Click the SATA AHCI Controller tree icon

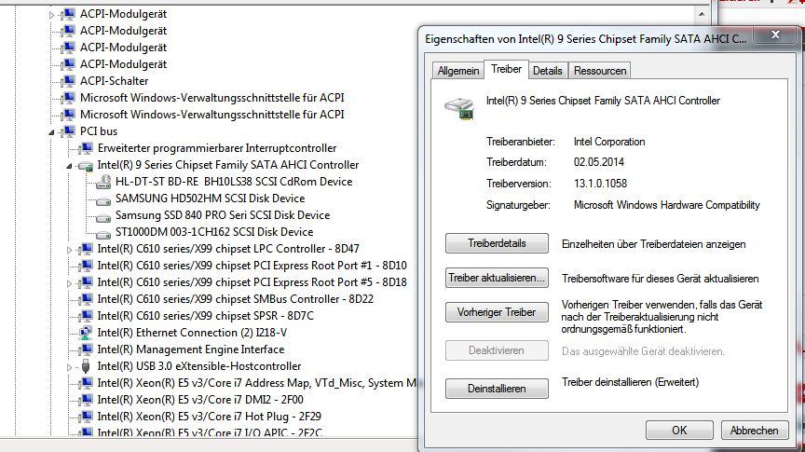86,165
